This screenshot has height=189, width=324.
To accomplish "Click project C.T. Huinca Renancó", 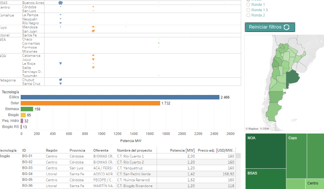I will (134, 180).
